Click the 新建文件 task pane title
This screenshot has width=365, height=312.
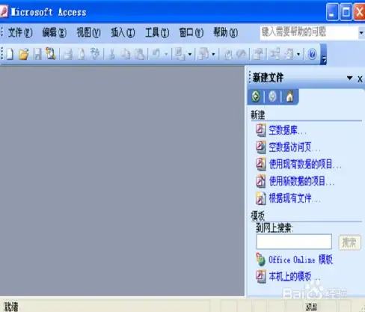(269, 78)
